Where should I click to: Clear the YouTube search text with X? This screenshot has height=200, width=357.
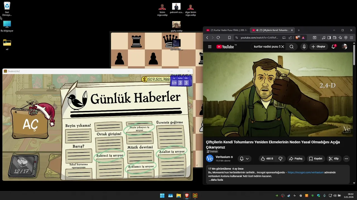(283, 47)
